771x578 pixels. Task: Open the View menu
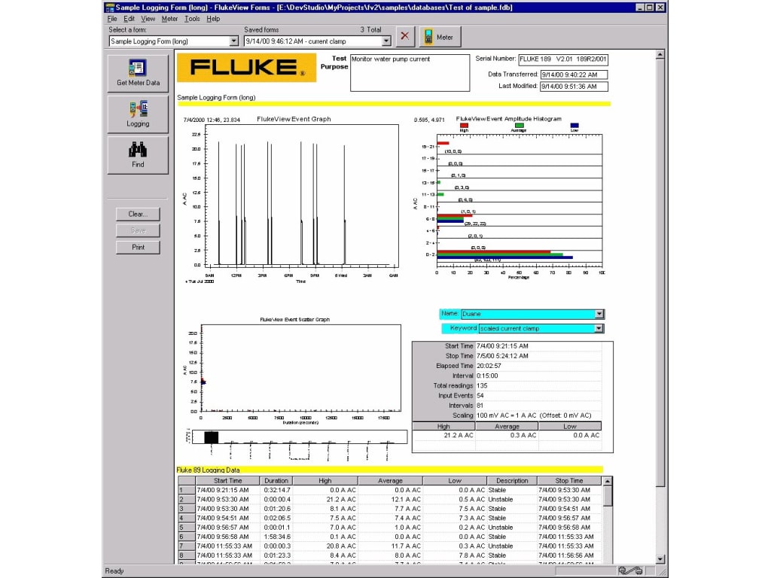coord(148,19)
